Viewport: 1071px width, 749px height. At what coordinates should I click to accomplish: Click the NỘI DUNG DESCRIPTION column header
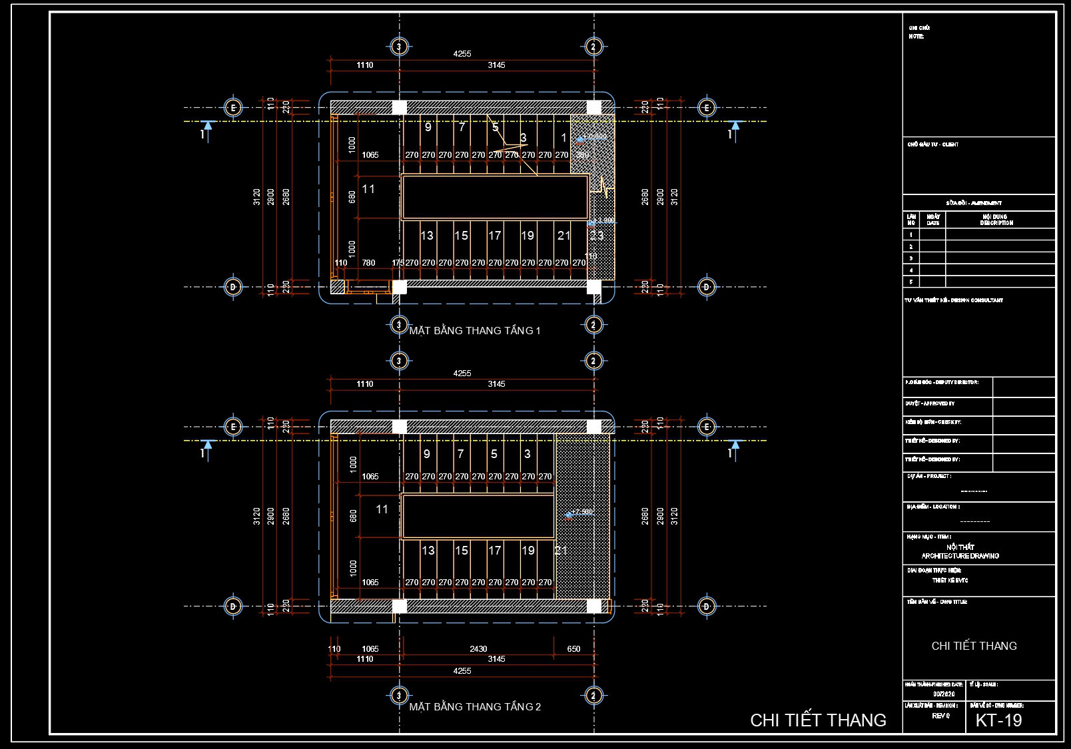click(996, 220)
